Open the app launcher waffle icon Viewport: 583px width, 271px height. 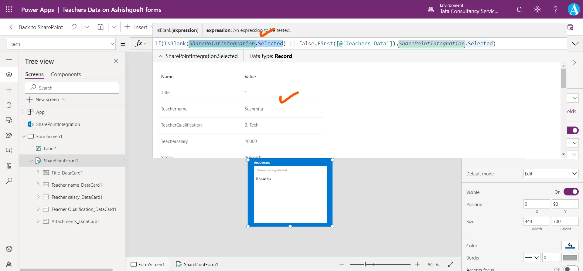pos(9,9)
